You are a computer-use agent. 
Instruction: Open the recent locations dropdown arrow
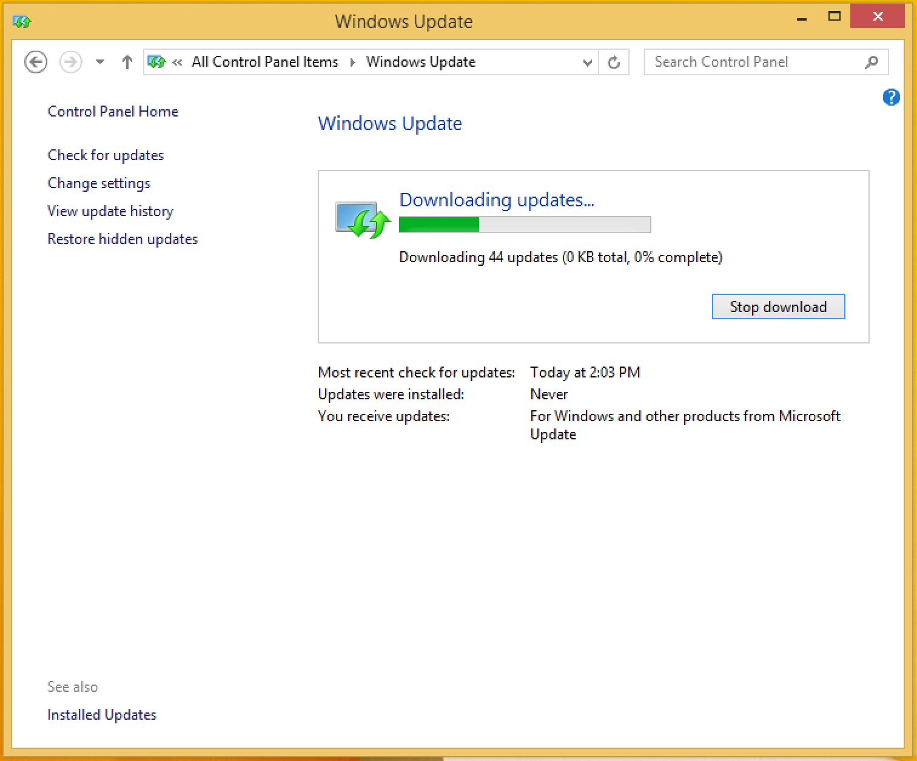tap(100, 62)
